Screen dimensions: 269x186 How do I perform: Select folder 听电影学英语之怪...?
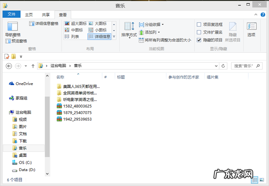77,100
